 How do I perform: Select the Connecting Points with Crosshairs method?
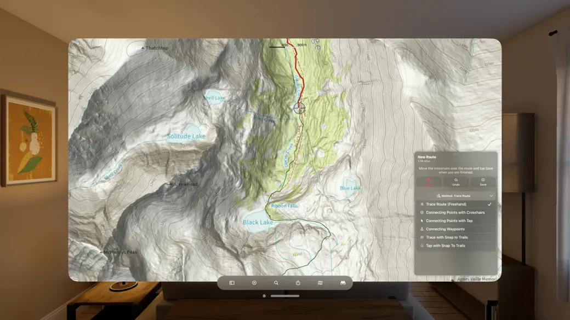click(455, 212)
